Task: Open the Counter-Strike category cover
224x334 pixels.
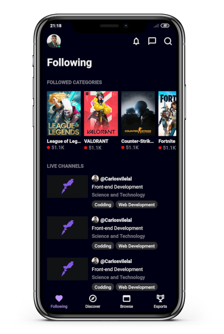Action: tap(138, 114)
